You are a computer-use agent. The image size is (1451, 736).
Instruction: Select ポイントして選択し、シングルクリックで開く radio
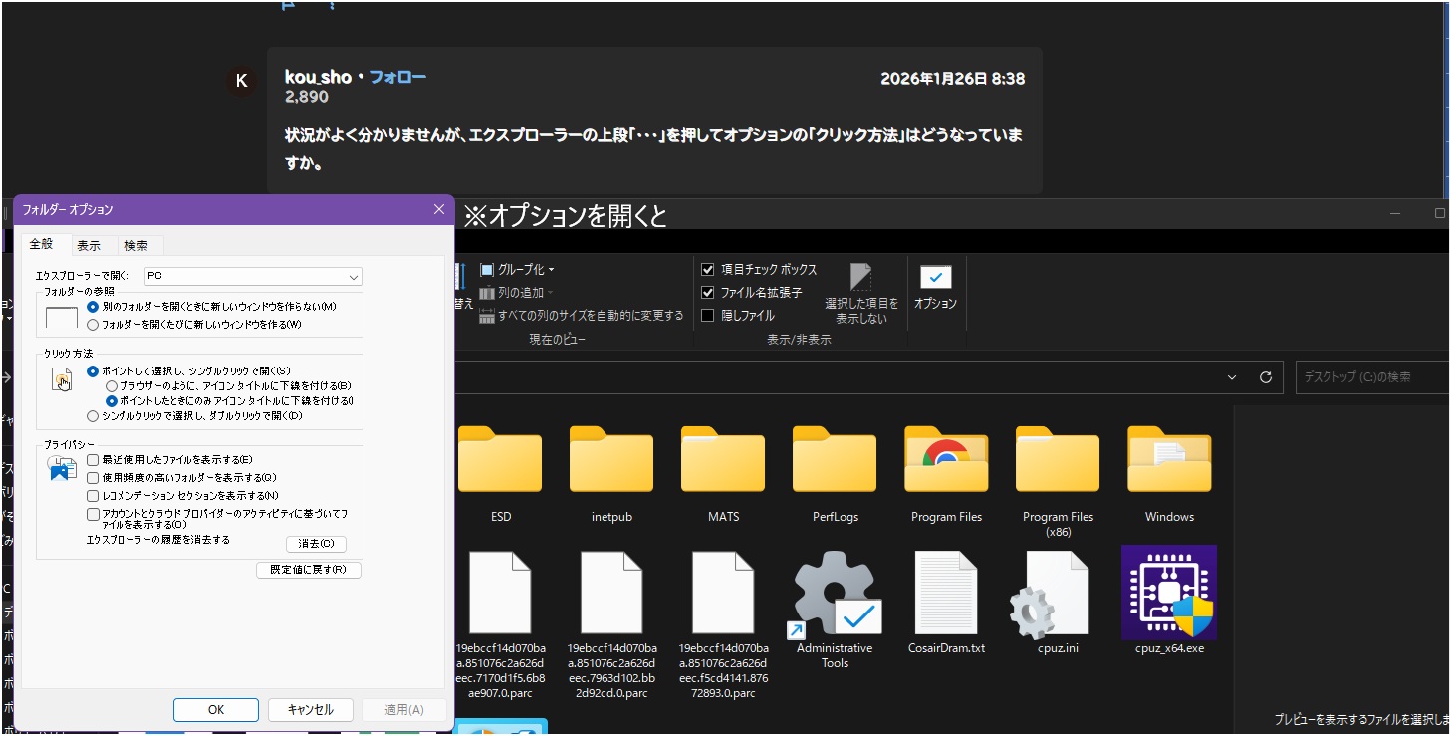(x=93, y=370)
